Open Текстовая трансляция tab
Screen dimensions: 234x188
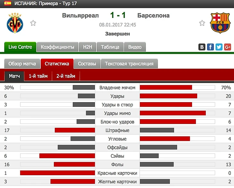129,64
